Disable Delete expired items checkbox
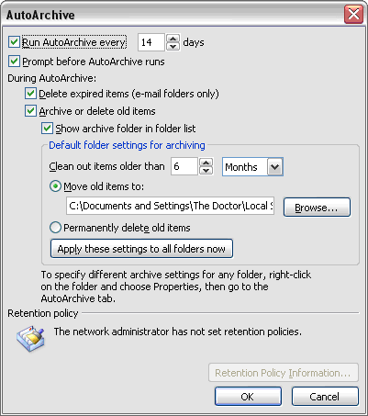 click(30, 94)
